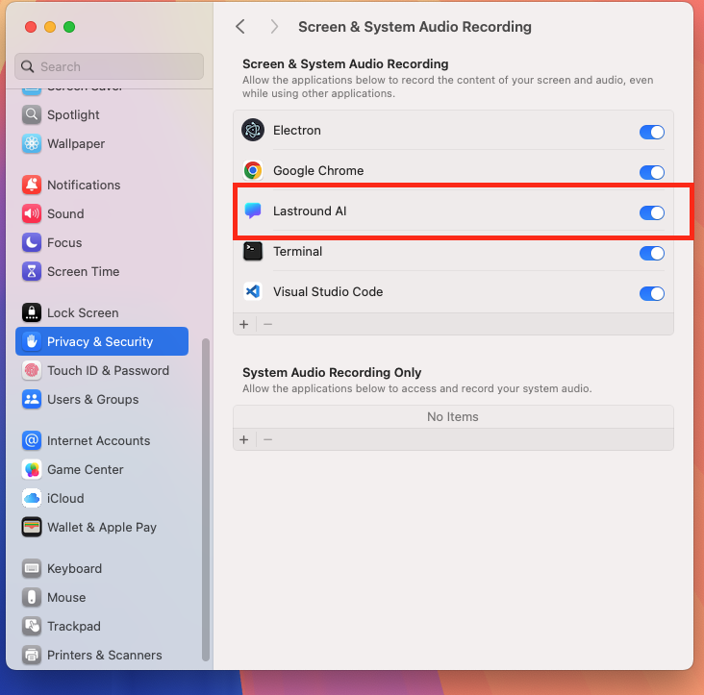This screenshot has height=695, width=704.
Task: Click the search magnifier icon
Action: click(27, 67)
